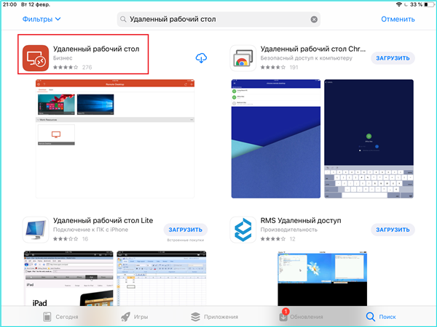Click the Бизнес category text
This screenshot has height=327, width=437.
63,58
